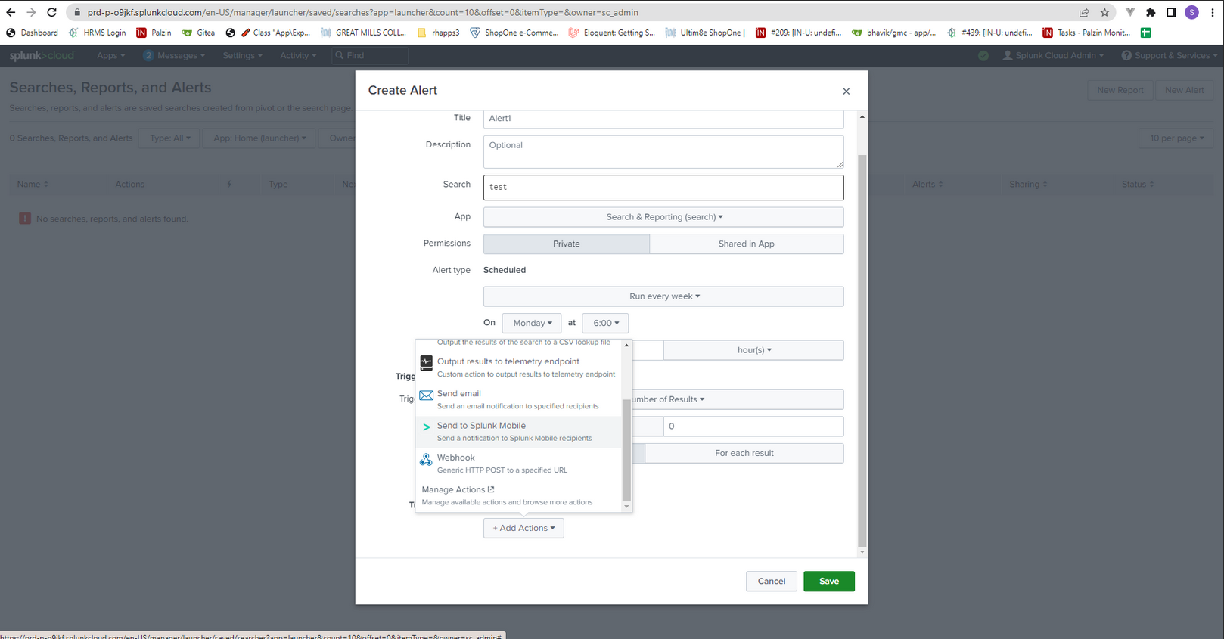
Task: Click the trigger threshold field showing 0
Action: coord(753,427)
